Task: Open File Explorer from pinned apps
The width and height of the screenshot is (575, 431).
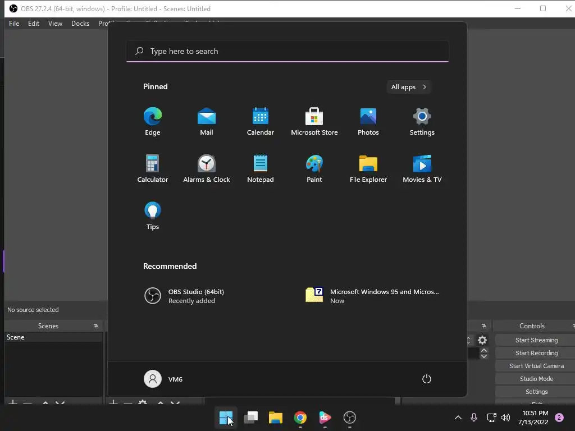Action: click(368, 168)
